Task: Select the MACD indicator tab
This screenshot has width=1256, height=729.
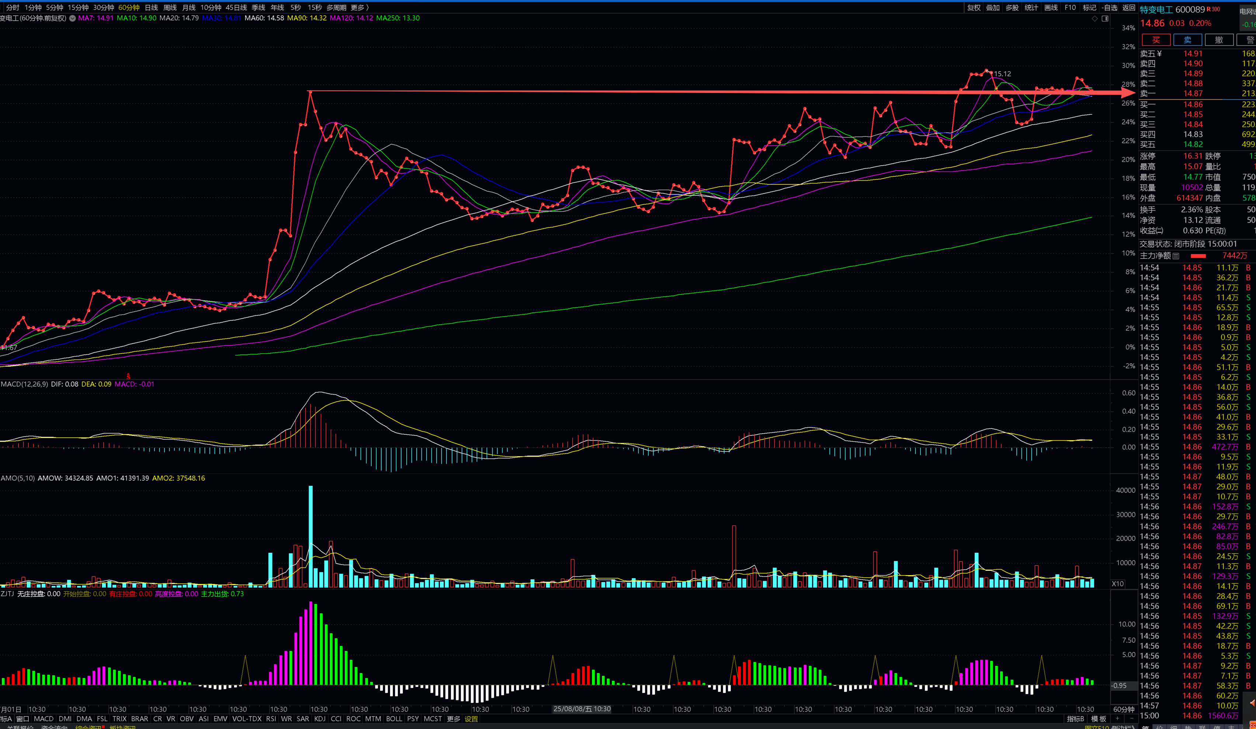Action: pyautogui.click(x=44, y=719)
